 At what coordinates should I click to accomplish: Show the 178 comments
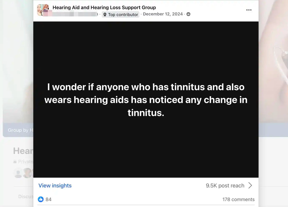pyautogui.click(x=238, y=199)
